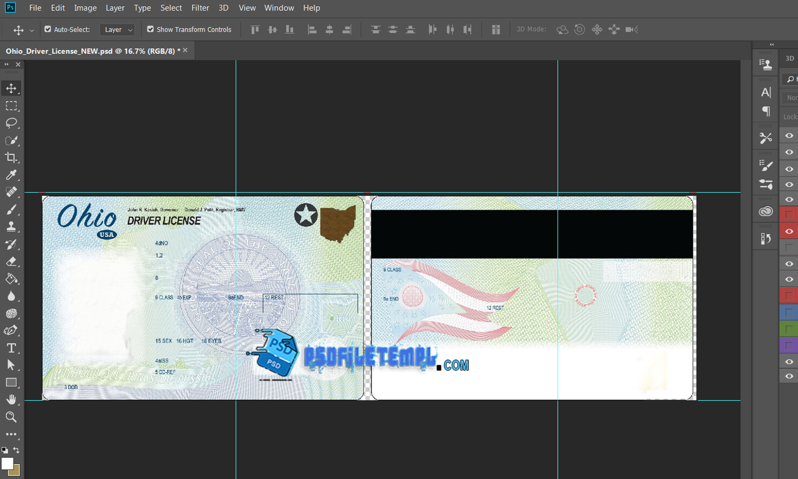
Task: Show the purple-labeled layer
Action: click(x=789, y=344)
